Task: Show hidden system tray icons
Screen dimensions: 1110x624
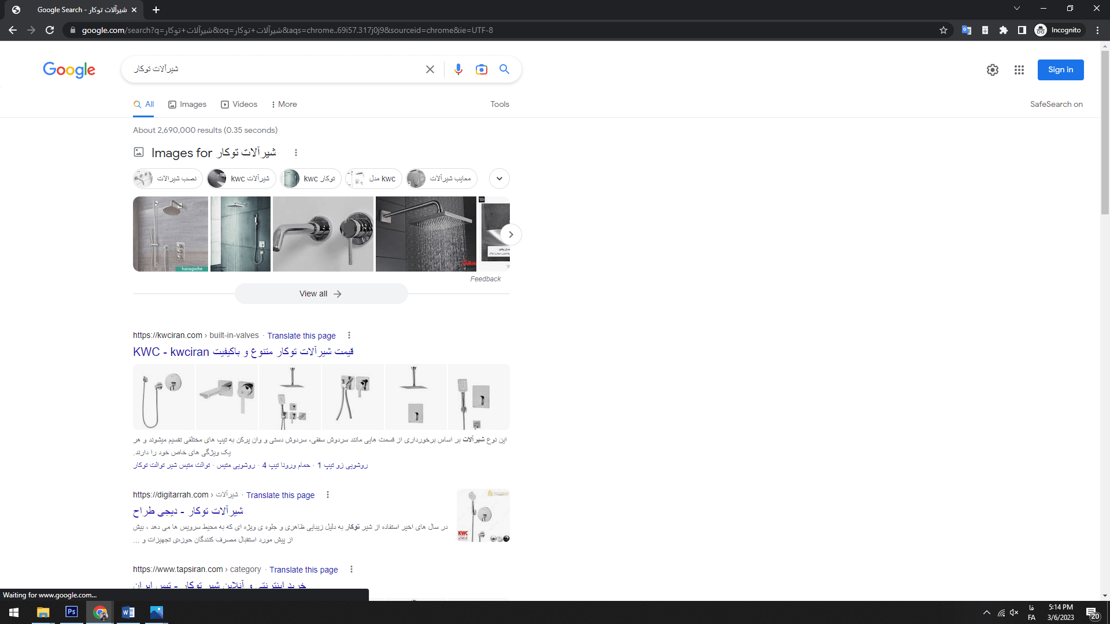Action: (987, 613)
